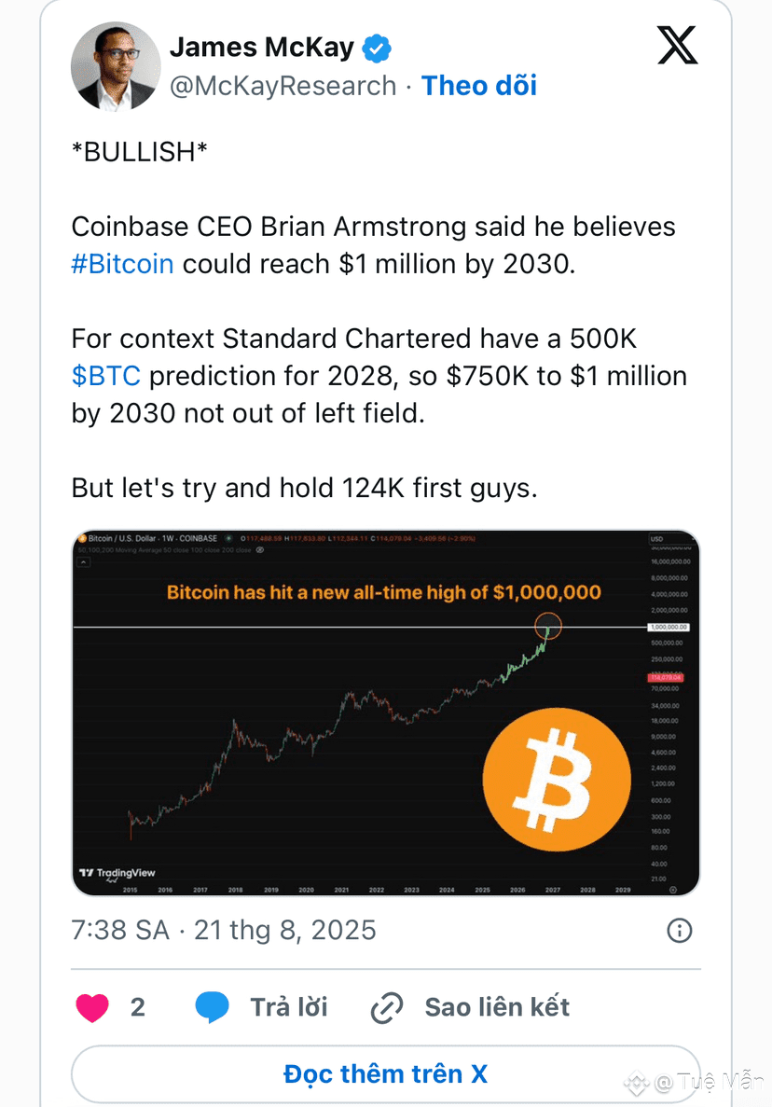Click the @McKayResearch handle

pos(283,86)
